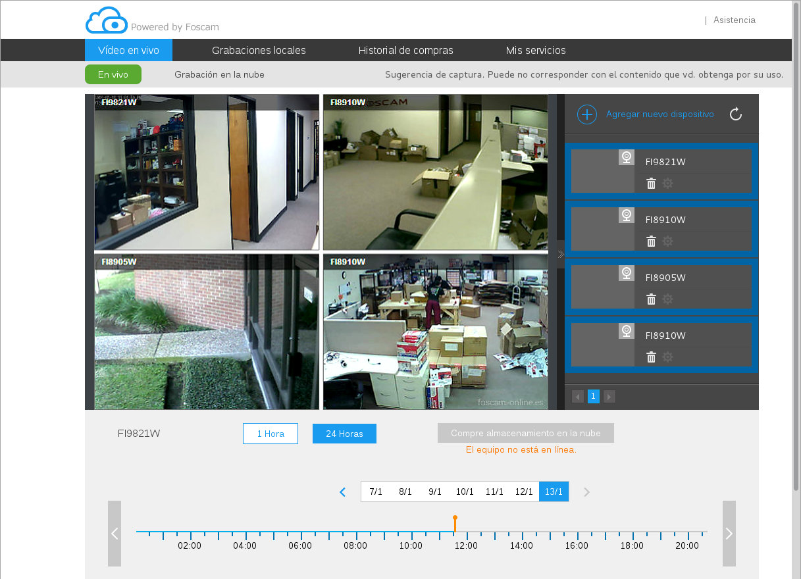Select the En vivo sub-tab
This screenshot has height=579, width=801.
(113, 74)
